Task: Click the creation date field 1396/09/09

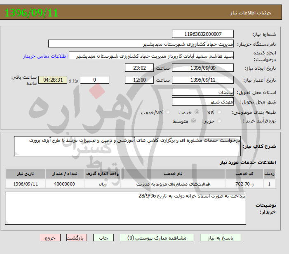Action: 203,68
